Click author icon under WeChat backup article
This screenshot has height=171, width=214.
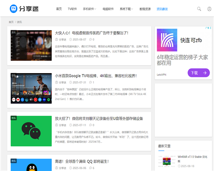tap(56, 125)
